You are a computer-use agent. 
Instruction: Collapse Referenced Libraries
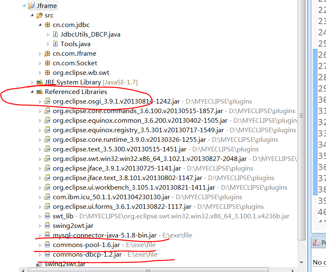[32, 92]
